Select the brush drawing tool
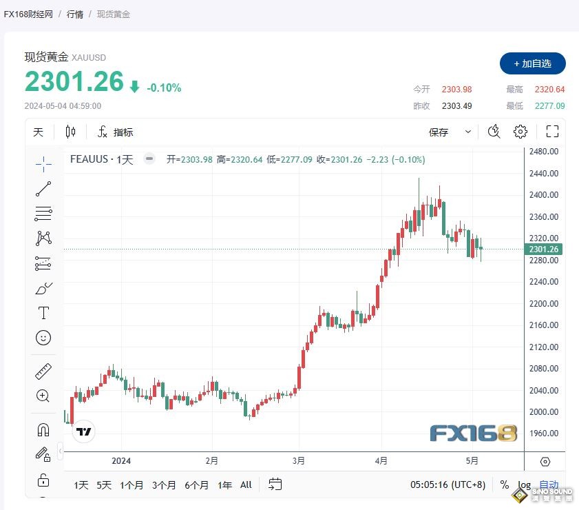 pyautogui.click(x=43, y=288)
